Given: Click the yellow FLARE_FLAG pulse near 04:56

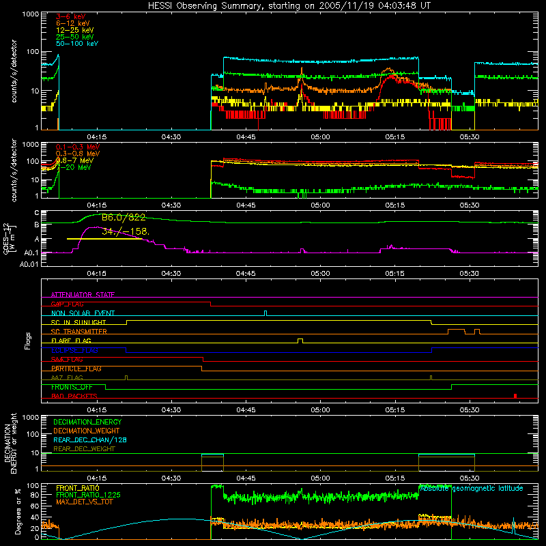Looking at the screenshot, I should click(x=300, y=341).
